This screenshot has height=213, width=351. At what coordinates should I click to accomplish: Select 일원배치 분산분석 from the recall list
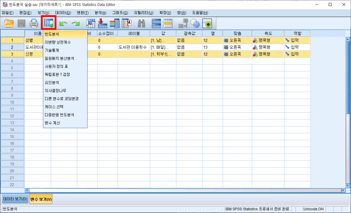pyautogui.click(x=65, y=58)
